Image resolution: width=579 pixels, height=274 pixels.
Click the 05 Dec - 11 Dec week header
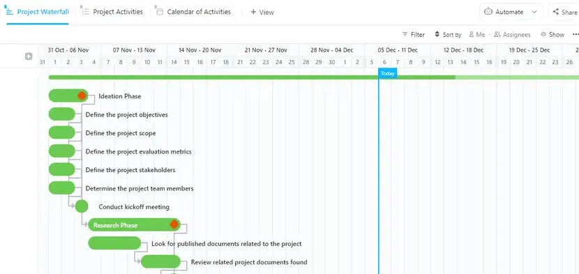click(398, 50)
